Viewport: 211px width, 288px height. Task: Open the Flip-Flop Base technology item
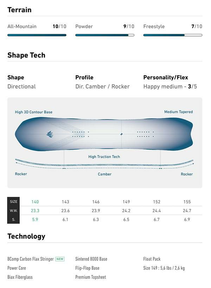87,268
